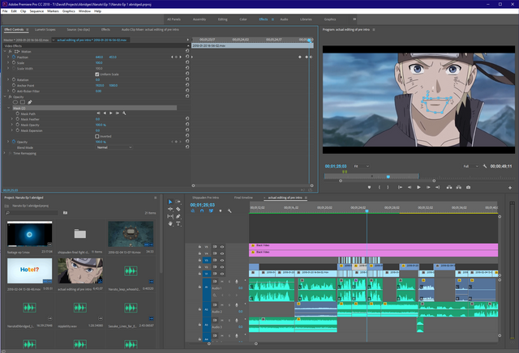The height and width of the screenshot is (353, 519).
Task: Collapse the Mask (2) group
Action: [x=9, y=108]
